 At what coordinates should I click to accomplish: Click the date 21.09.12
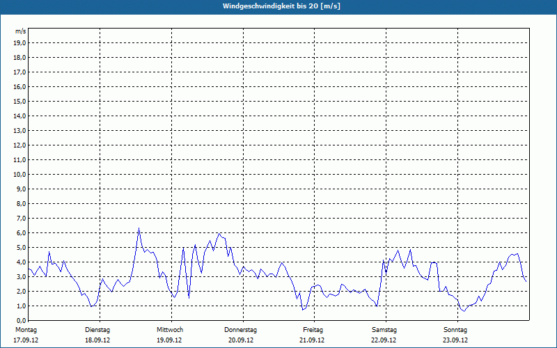[312, 340]
